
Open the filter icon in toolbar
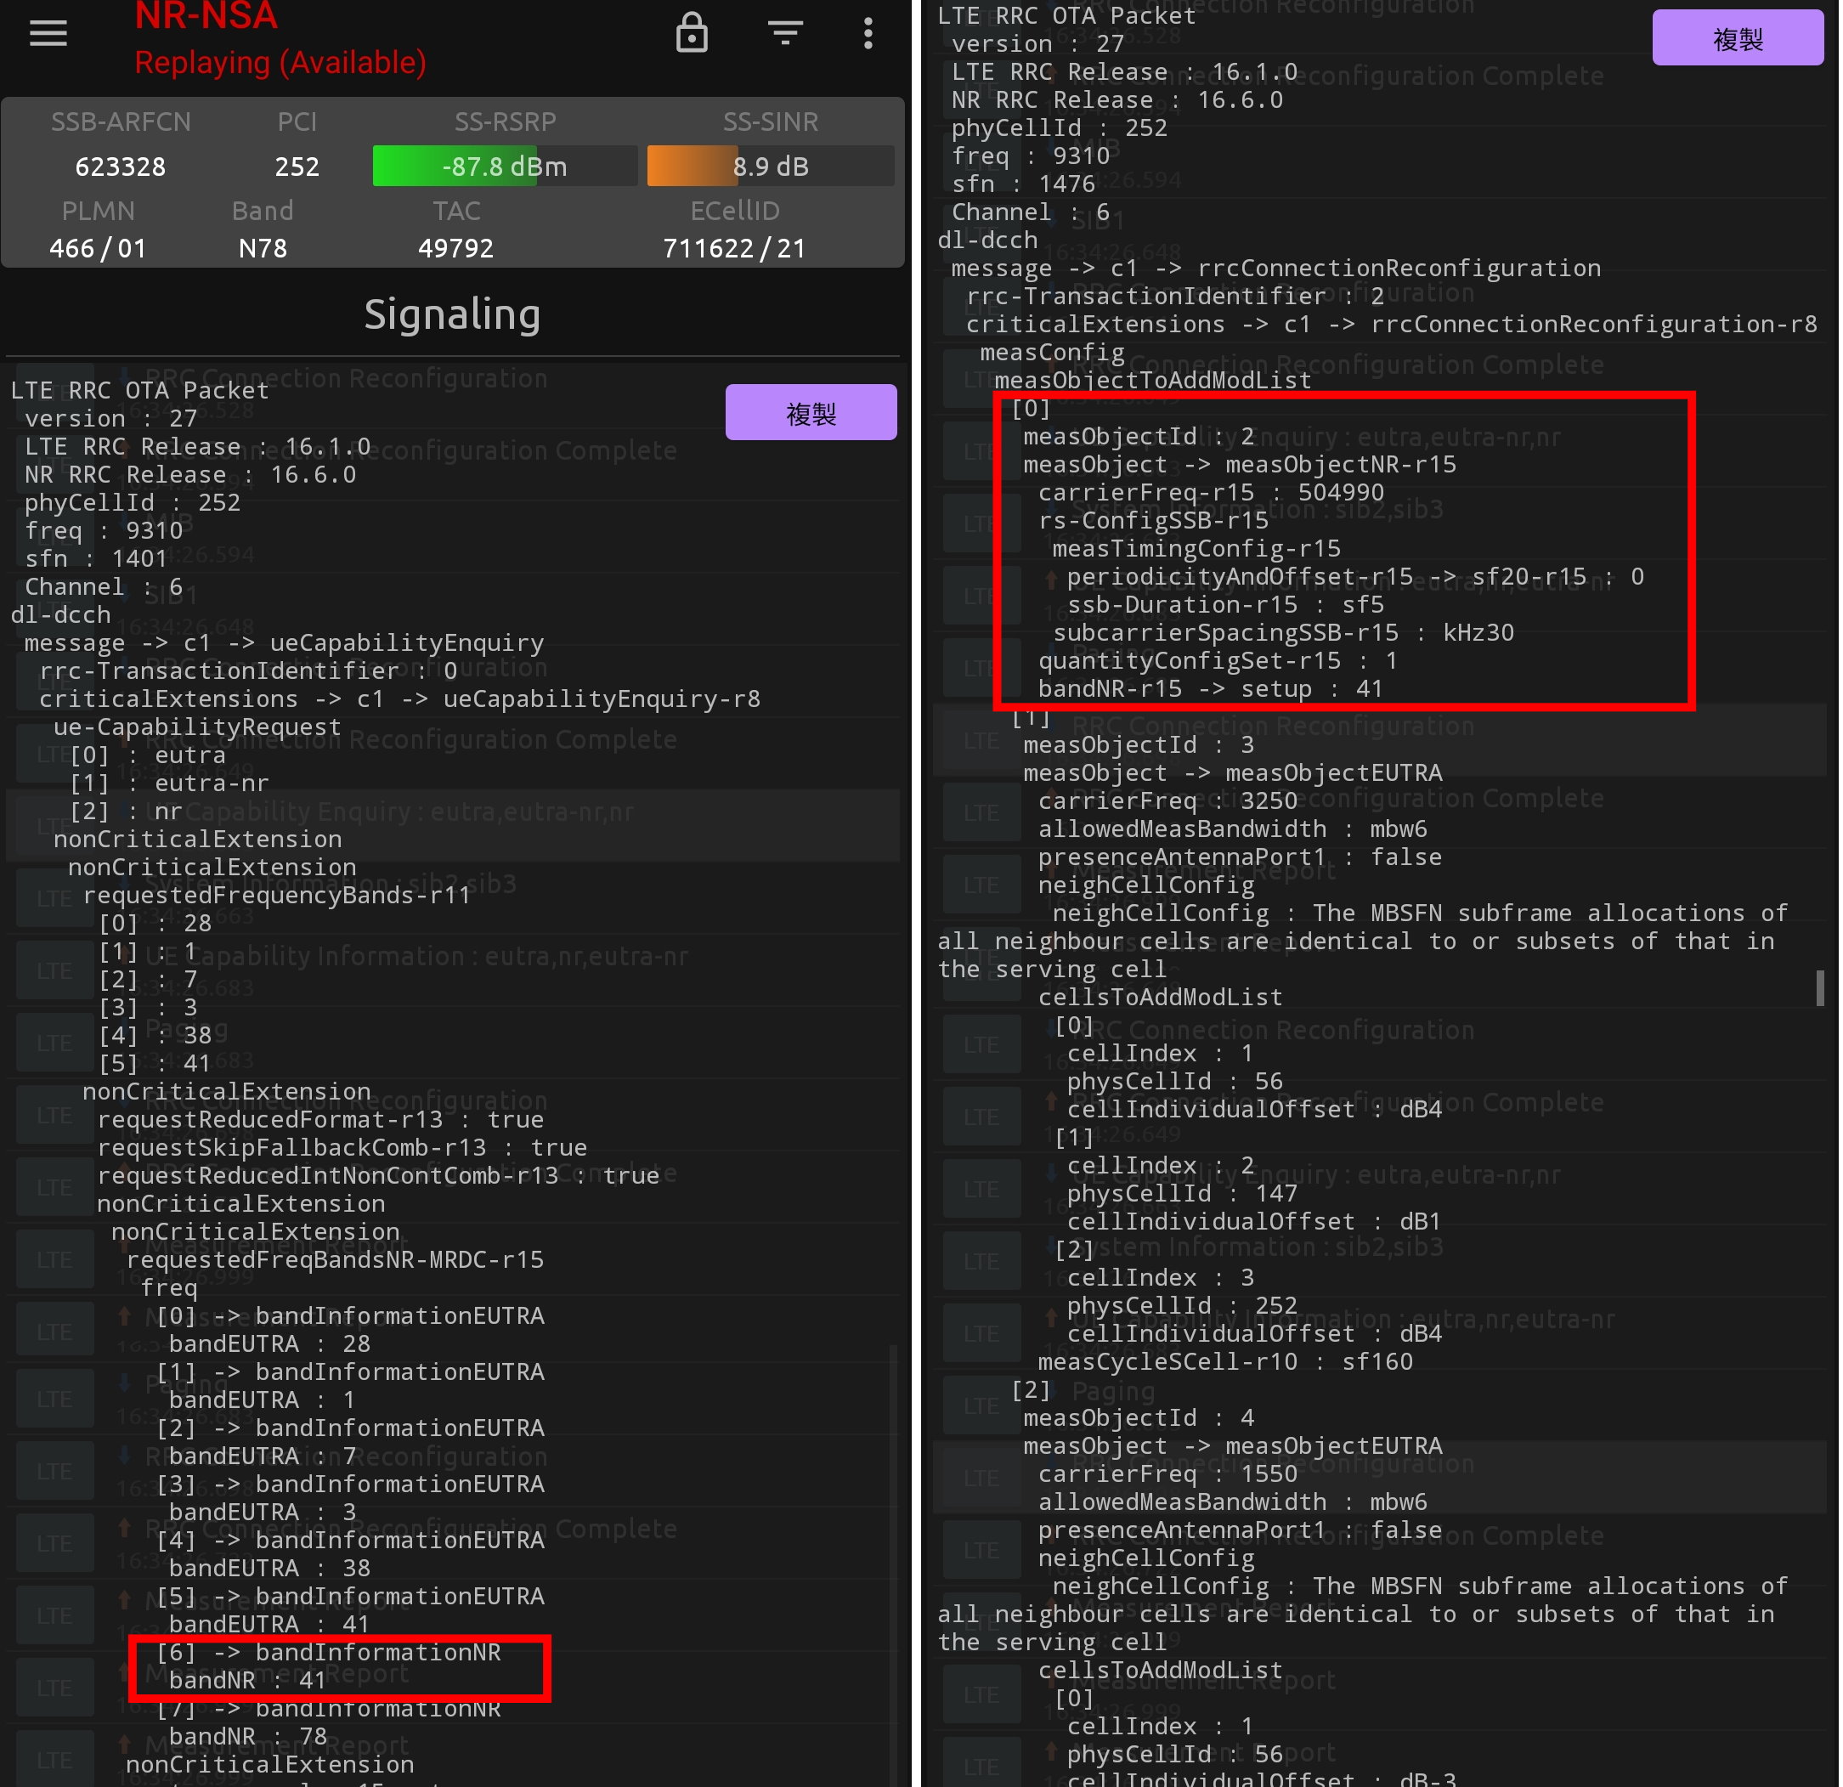pos(785,33)
